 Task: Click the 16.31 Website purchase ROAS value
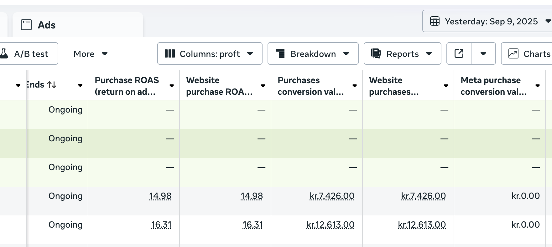click(253, 225)
